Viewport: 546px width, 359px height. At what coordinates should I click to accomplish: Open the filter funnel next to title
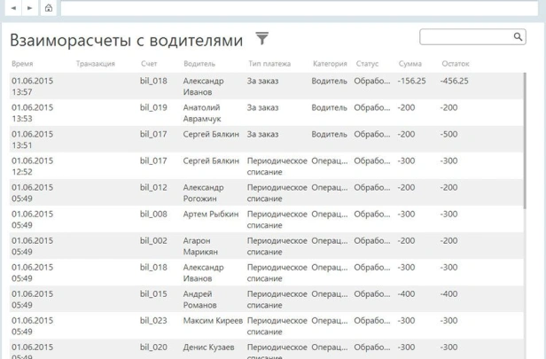point(261,38)
